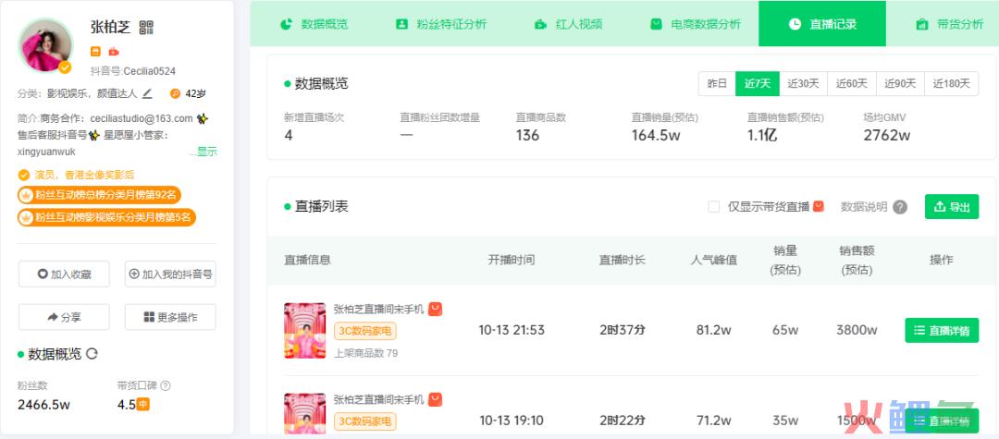Click the 粉丝互动榜影视娱乐分类月榜第5名 badge
This screenshot has width=999, height=439.
click(106, 217)
